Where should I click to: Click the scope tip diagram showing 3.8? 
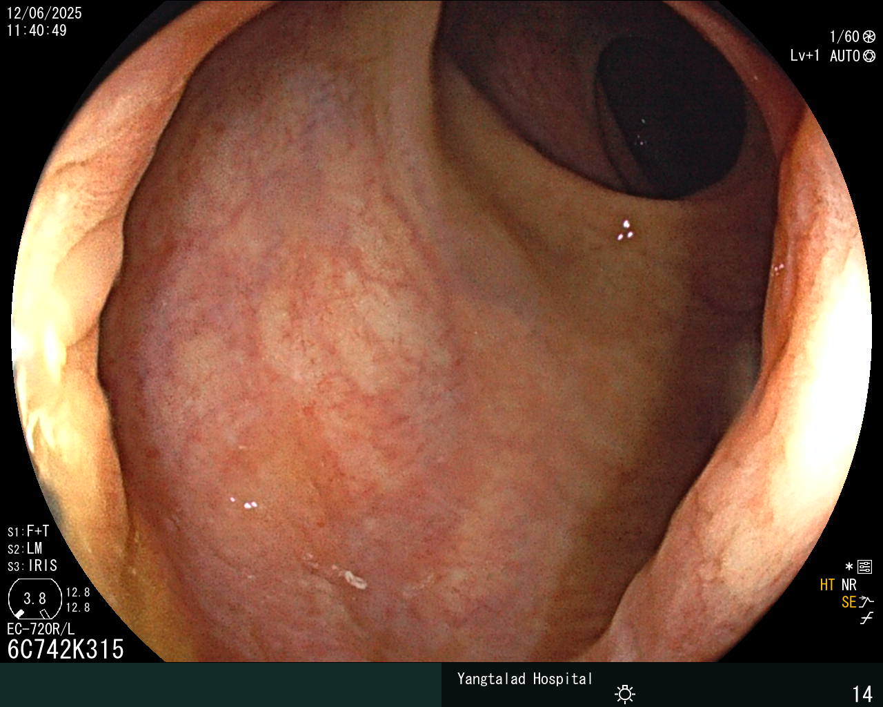[x=34, y=598]
